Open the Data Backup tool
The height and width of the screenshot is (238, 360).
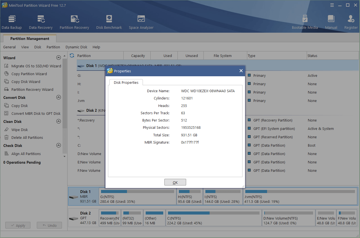[12, 22]
